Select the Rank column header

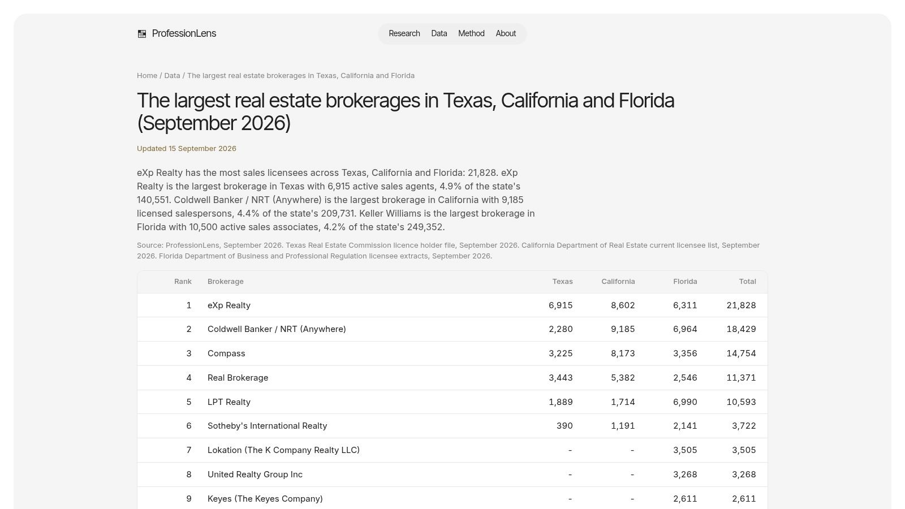click(x=183, y=281)
